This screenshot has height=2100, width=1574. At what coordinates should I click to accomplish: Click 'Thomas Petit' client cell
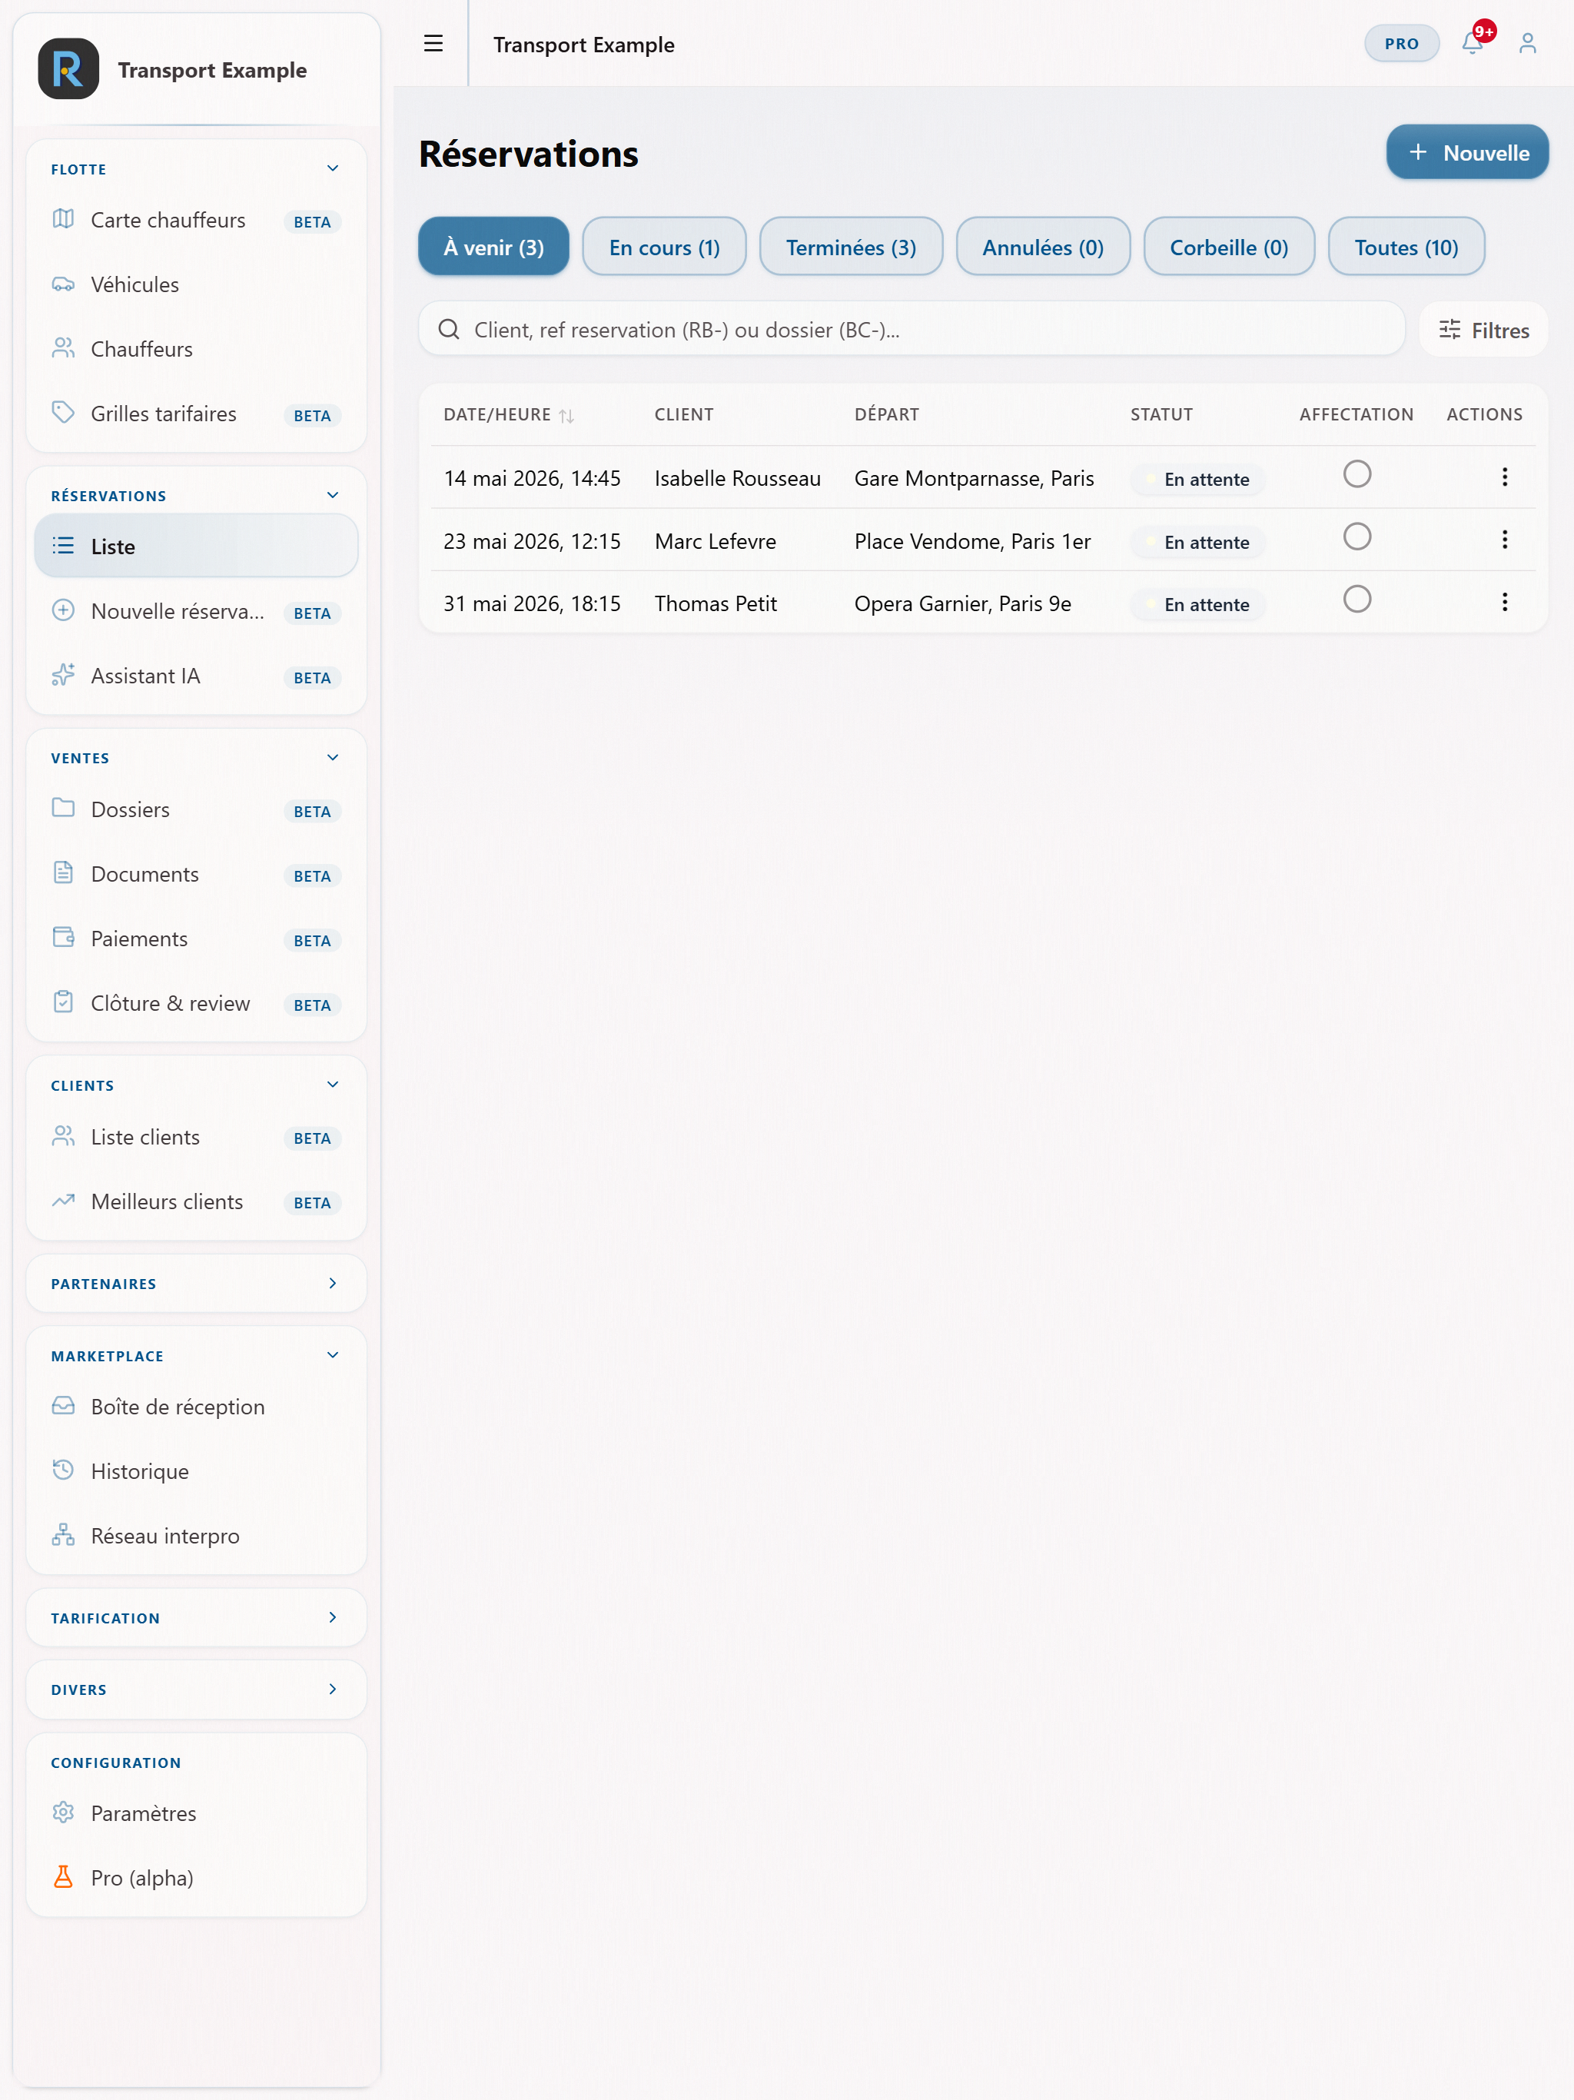716,603
